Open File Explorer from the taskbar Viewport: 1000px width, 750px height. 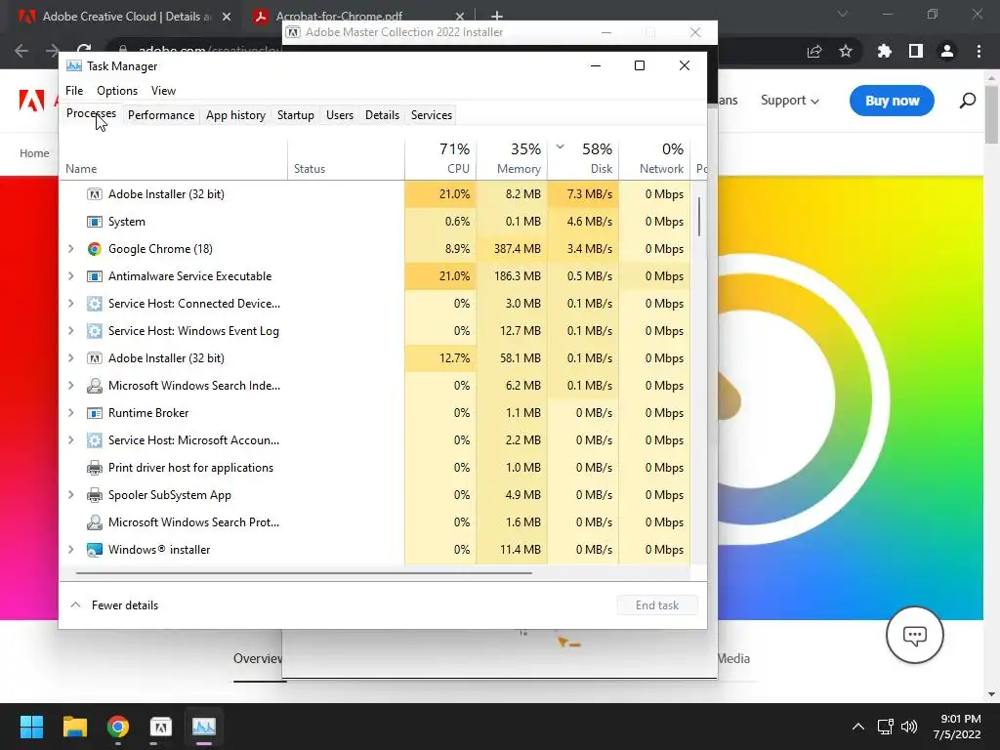coord(74,727)
